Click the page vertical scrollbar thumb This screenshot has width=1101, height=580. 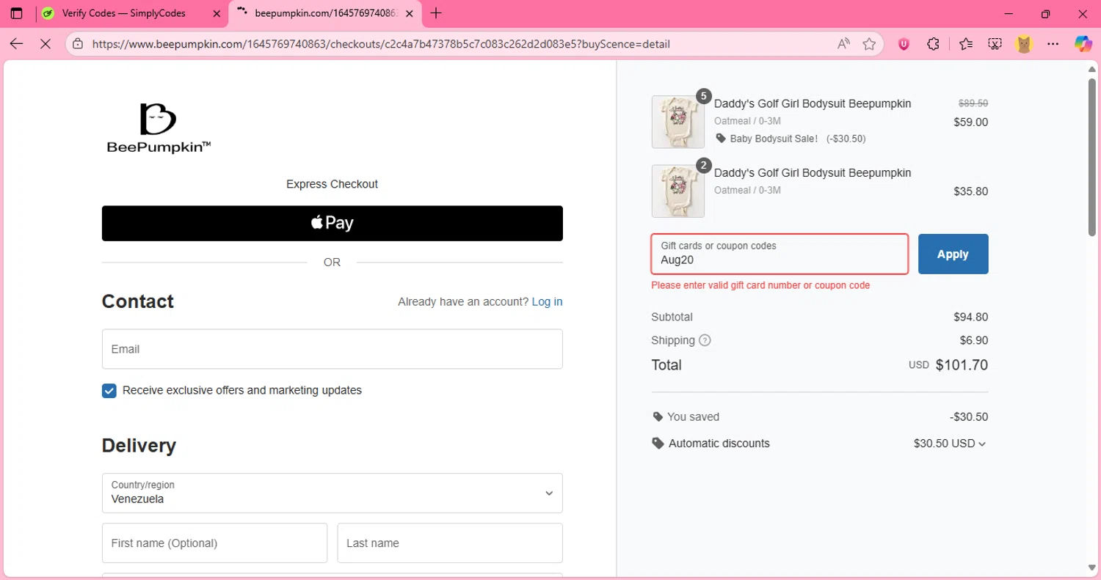coord(1092,155)
